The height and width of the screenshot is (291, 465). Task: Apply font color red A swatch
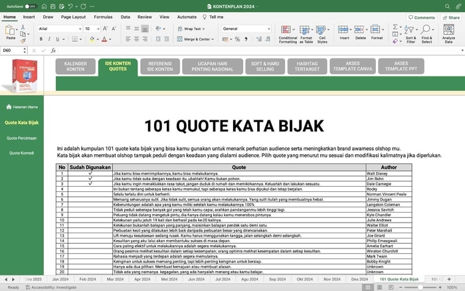tap(104, 39)
